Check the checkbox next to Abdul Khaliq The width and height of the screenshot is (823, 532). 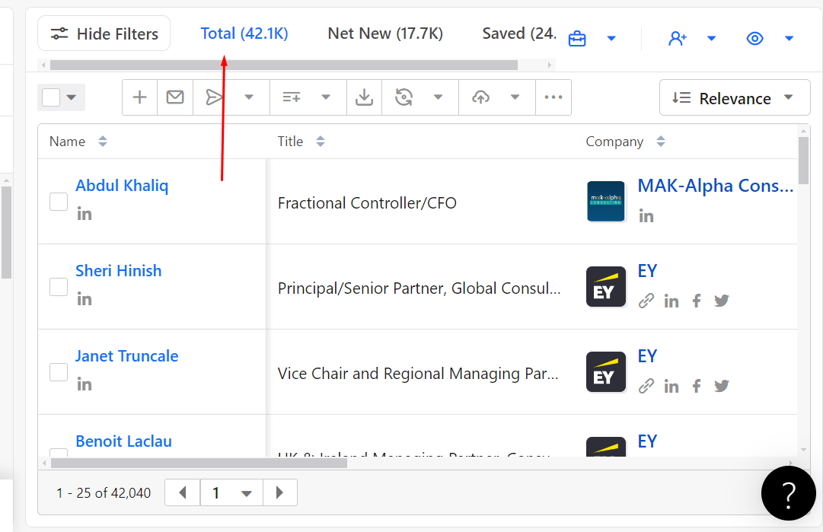coord(59,202)
